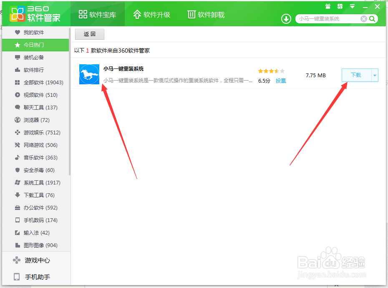
Task: Click the 下载 button
Action: tap(356, 75)
